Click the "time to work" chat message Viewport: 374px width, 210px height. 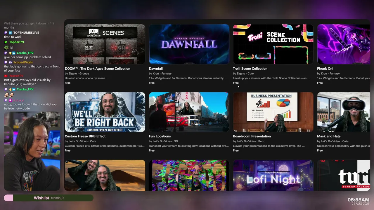(x=13, y=37)
